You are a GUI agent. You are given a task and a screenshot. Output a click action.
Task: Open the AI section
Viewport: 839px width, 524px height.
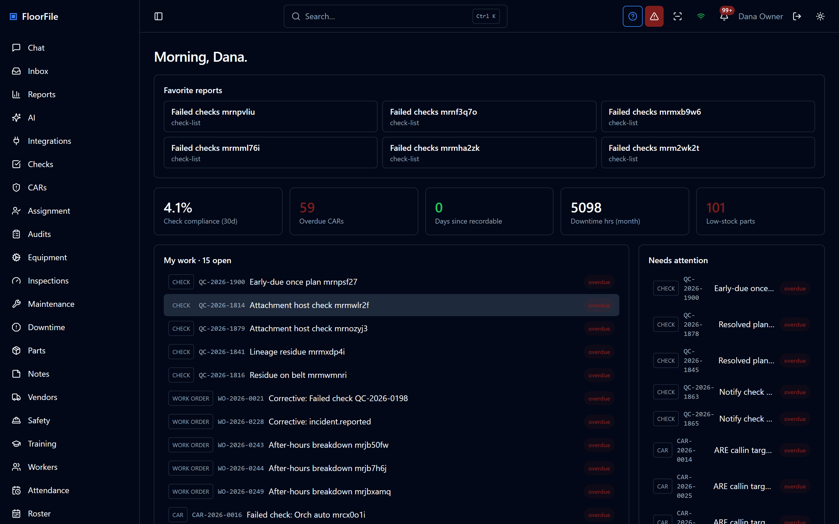(70, 118)
